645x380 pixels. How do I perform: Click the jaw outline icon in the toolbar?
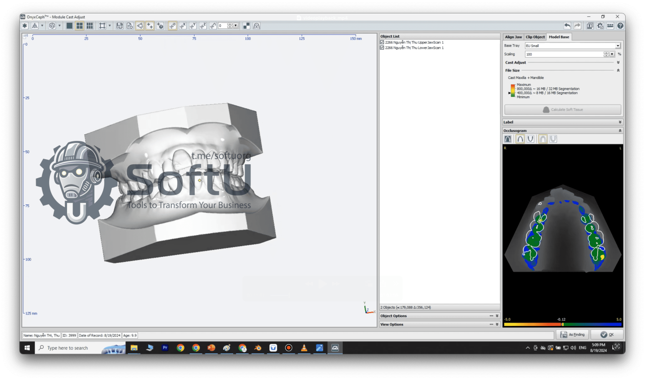[257, 26]
